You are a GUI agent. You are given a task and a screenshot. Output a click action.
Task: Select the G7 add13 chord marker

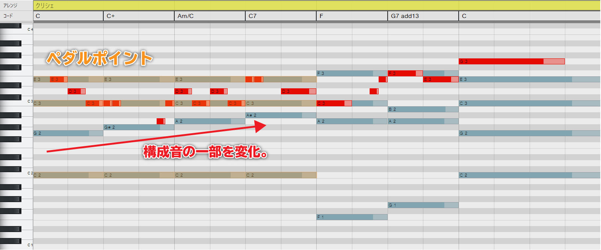(x=423, y=16)
